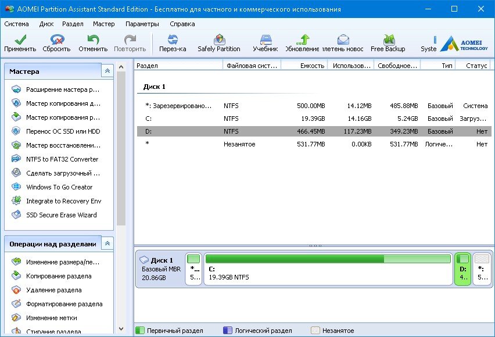Click the AOMEI Technology logo
This screenshot has height=337, width=495.
click(464, 44)
